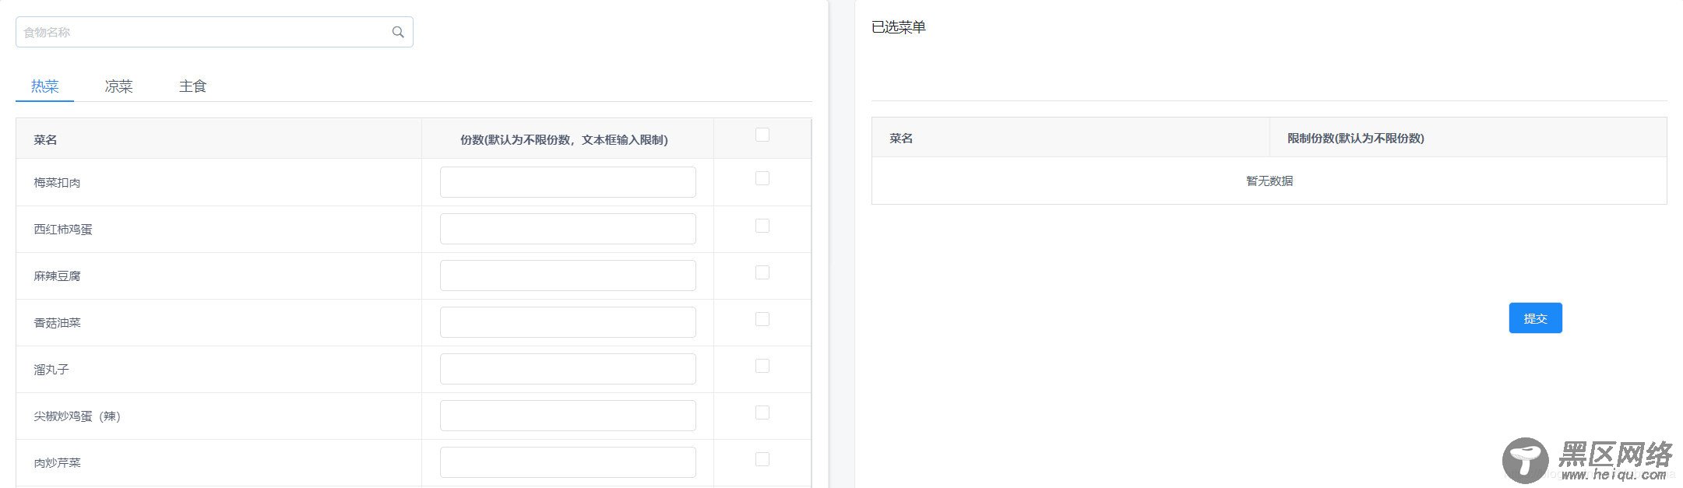
Task: Focus the 食物名称 search field
Action: click(214, 32)
